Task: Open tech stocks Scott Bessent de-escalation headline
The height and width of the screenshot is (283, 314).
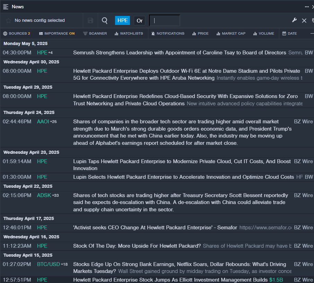Action: [x=181, y=202]
